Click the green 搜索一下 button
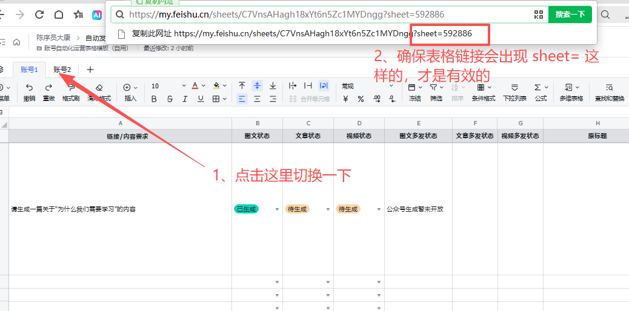 pyautogui.click(x=570, y=15)
